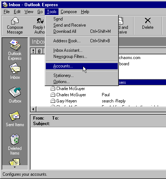
Task: Select the Charles McGuyer message sender
Action: (71, 95)
